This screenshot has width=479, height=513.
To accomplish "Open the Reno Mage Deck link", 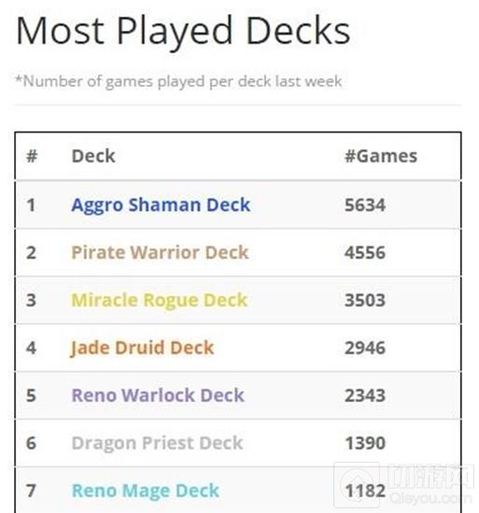I will (146, 492).
